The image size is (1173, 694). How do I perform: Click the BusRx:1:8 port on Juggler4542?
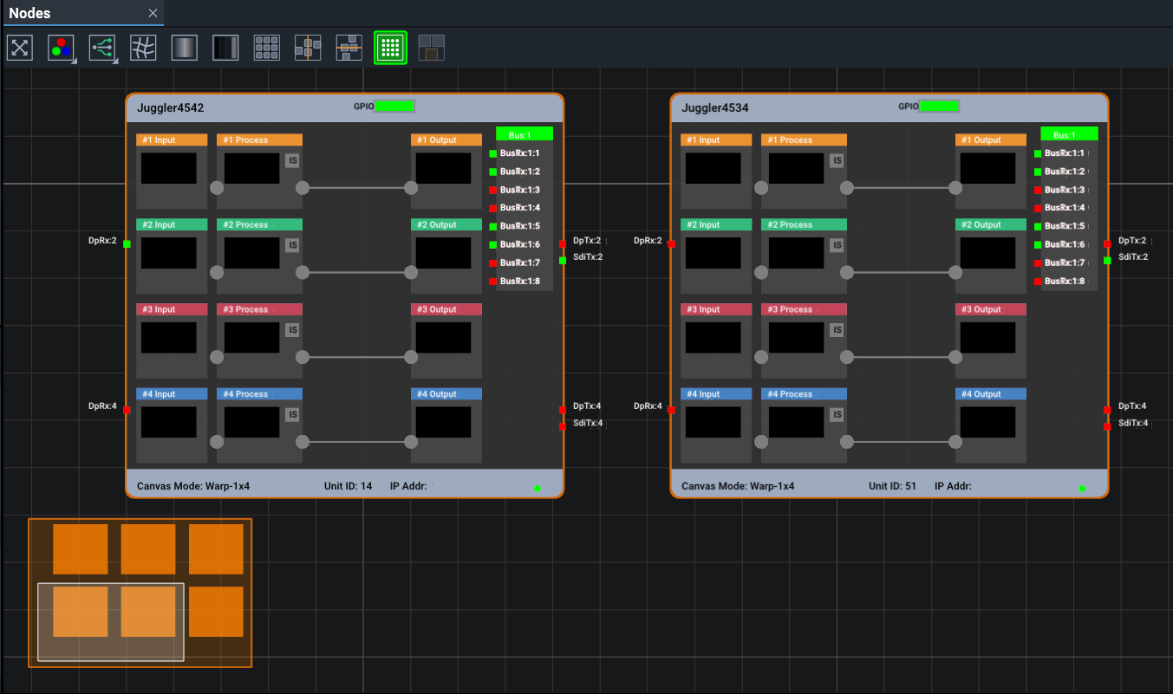coord(493,282)
